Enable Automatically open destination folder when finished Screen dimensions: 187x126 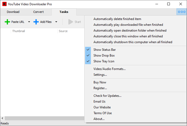pos(135,31)
